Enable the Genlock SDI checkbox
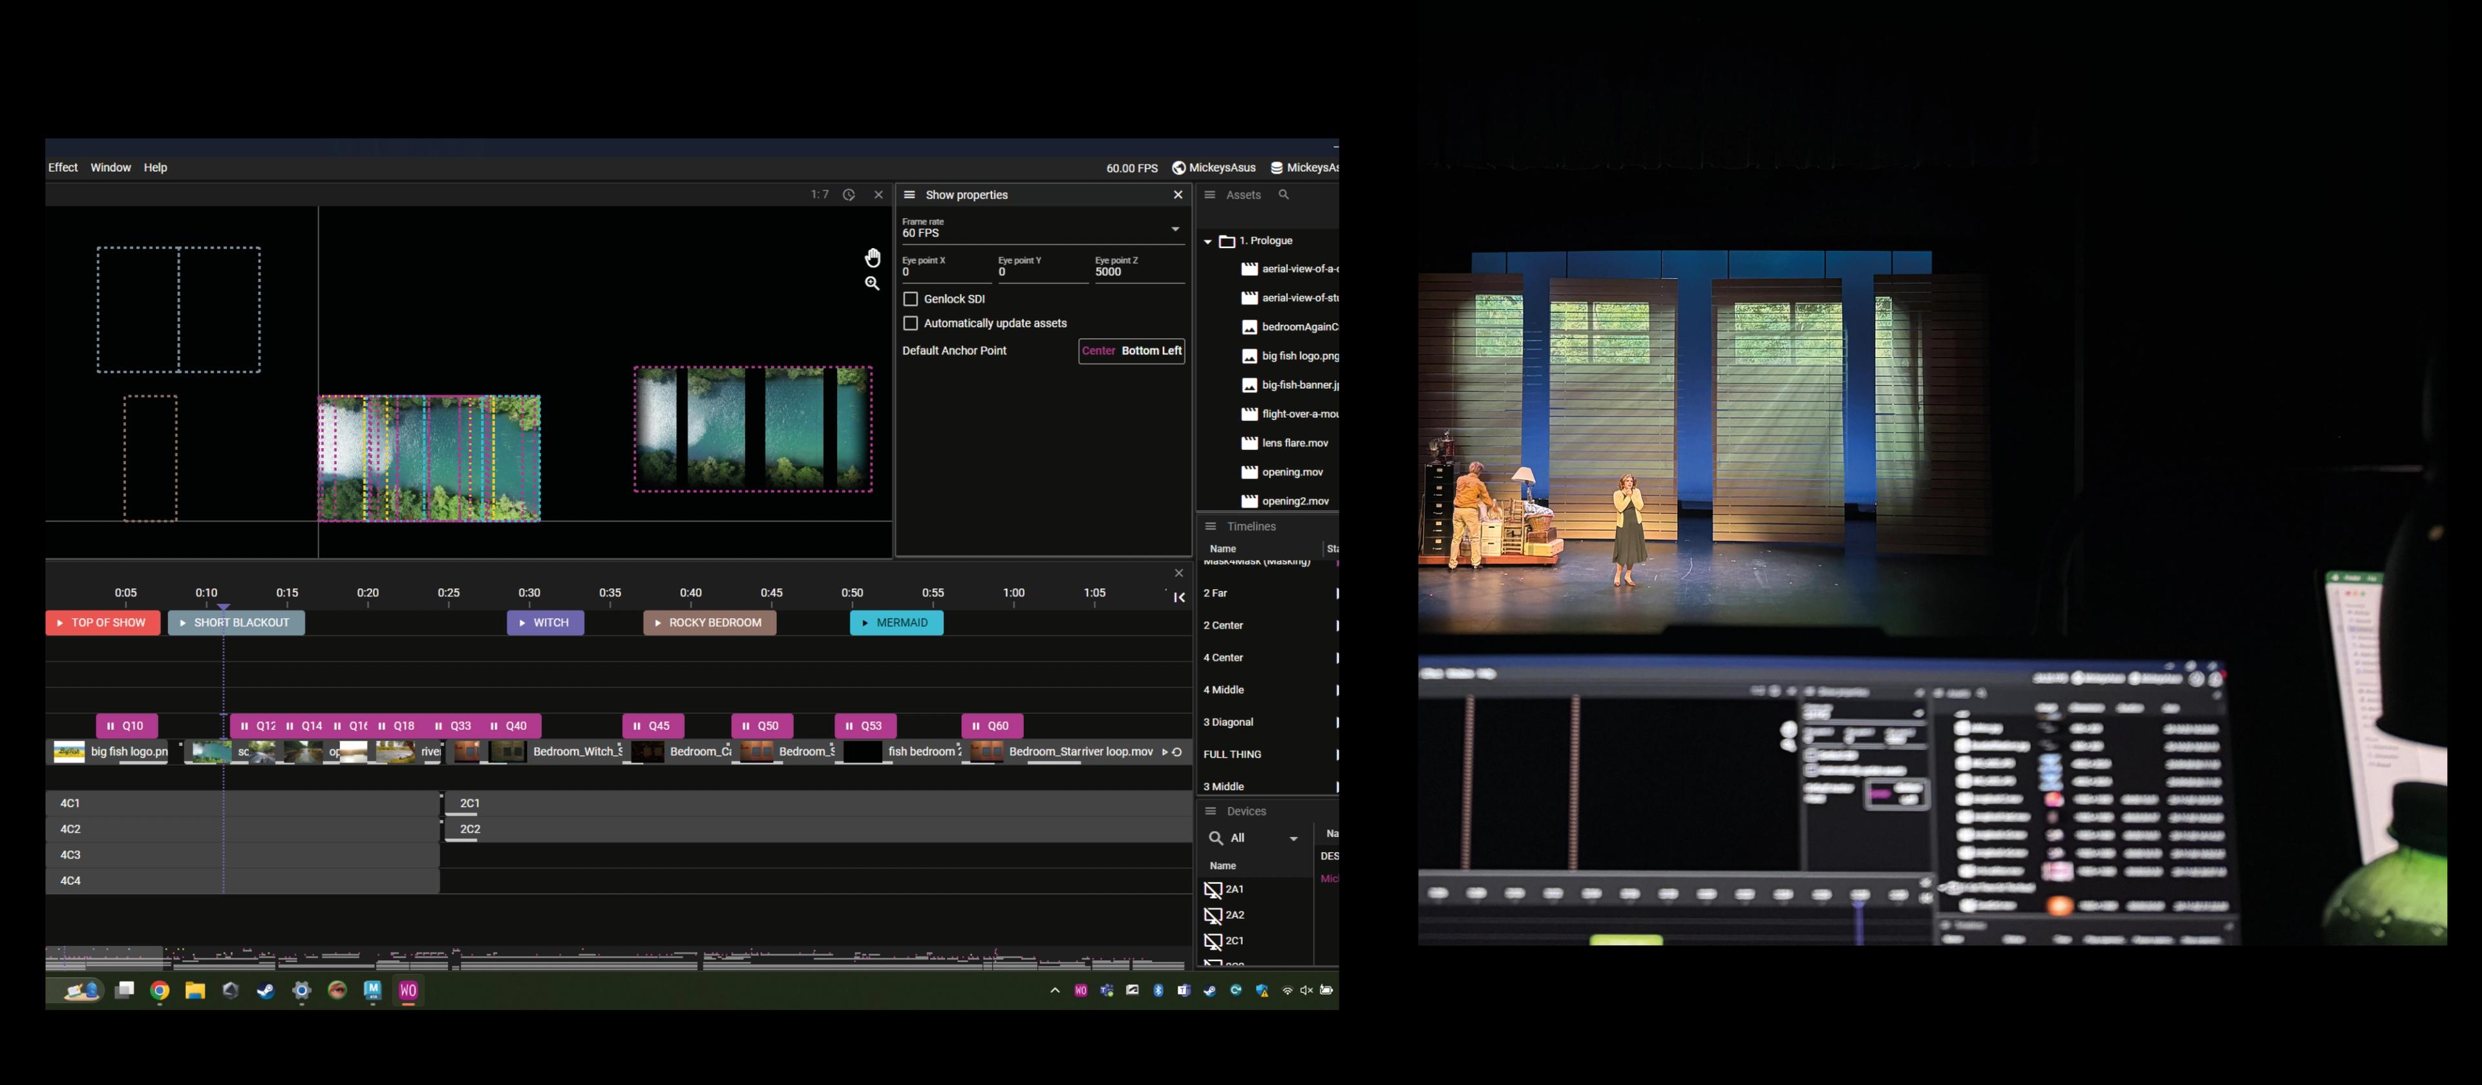The image size is (2482, 1085). pos(911,300)
